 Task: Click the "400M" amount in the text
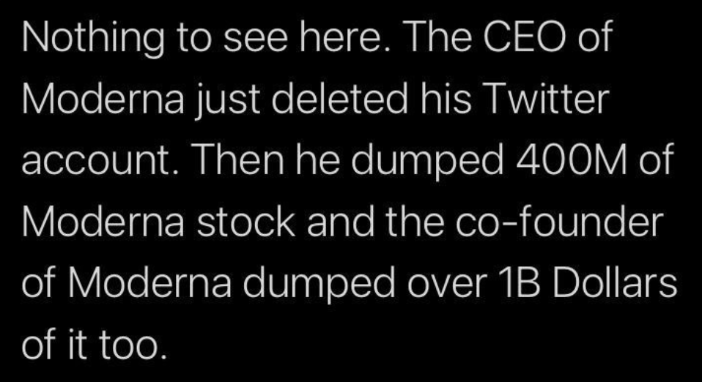click(x=544, y=160)
